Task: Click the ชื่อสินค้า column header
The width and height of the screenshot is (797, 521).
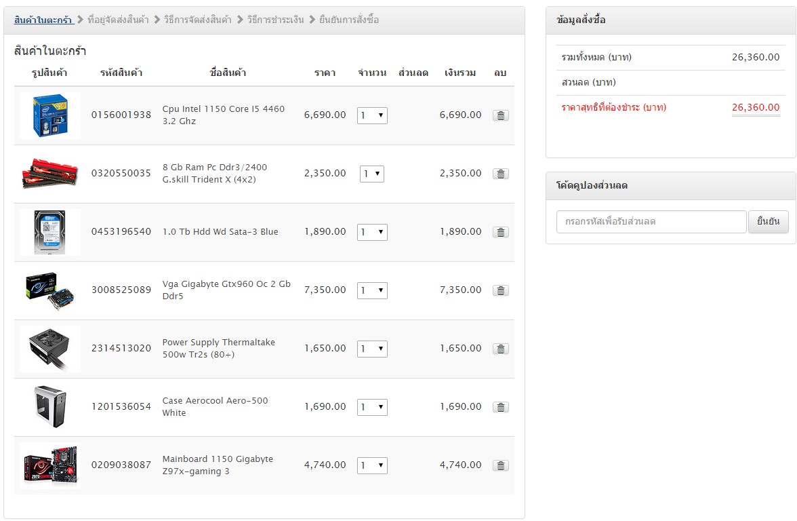Action: (228, 73)
